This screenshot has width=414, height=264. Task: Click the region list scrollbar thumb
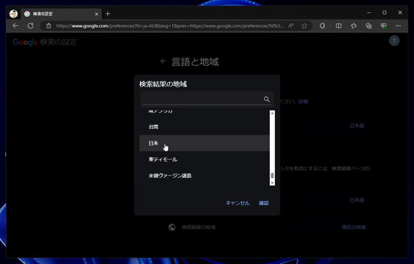pyautogui.click(x=272, y=175)
